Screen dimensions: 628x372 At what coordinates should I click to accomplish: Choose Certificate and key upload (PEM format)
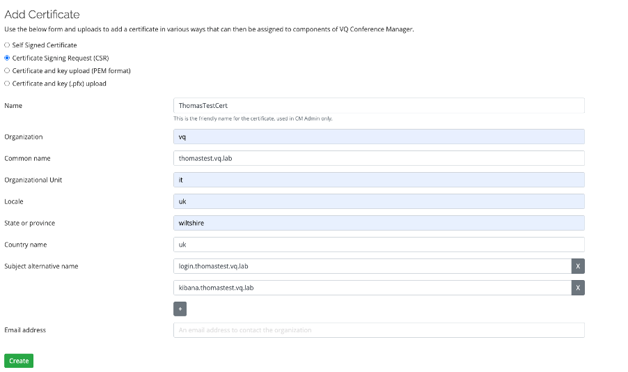(7, 70)
